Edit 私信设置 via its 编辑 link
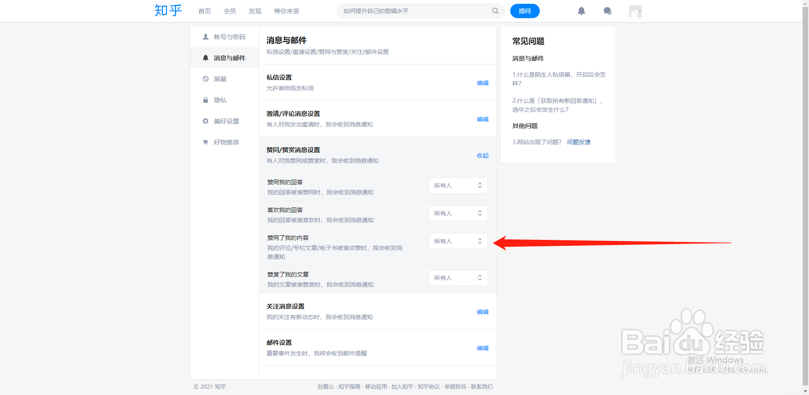Screen dimensions: 809x395 [483, 83]
